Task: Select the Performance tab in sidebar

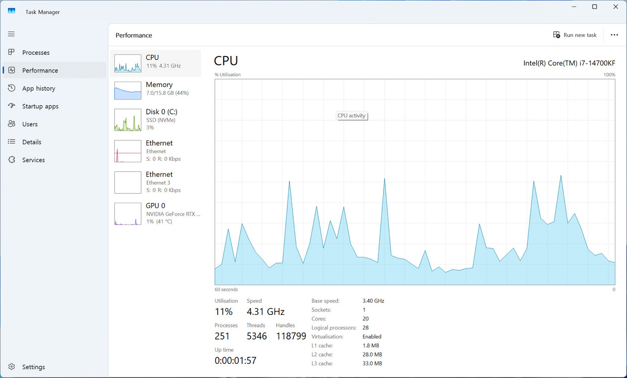Action: pyautogui.click(x=40, y=71)
